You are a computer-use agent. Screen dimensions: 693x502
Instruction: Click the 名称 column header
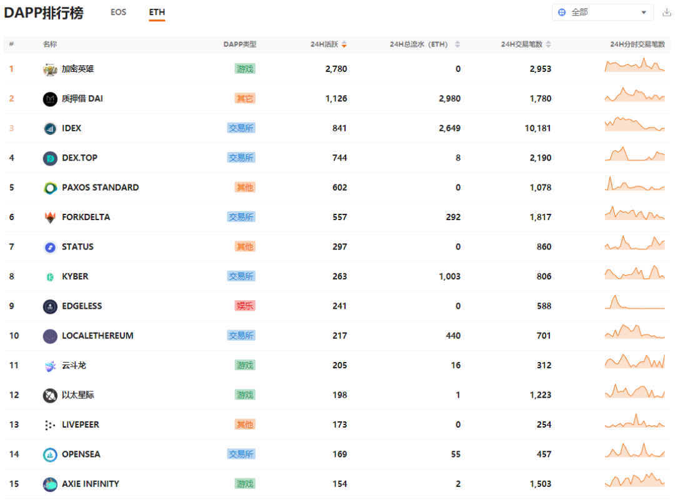tap(50, 44)
